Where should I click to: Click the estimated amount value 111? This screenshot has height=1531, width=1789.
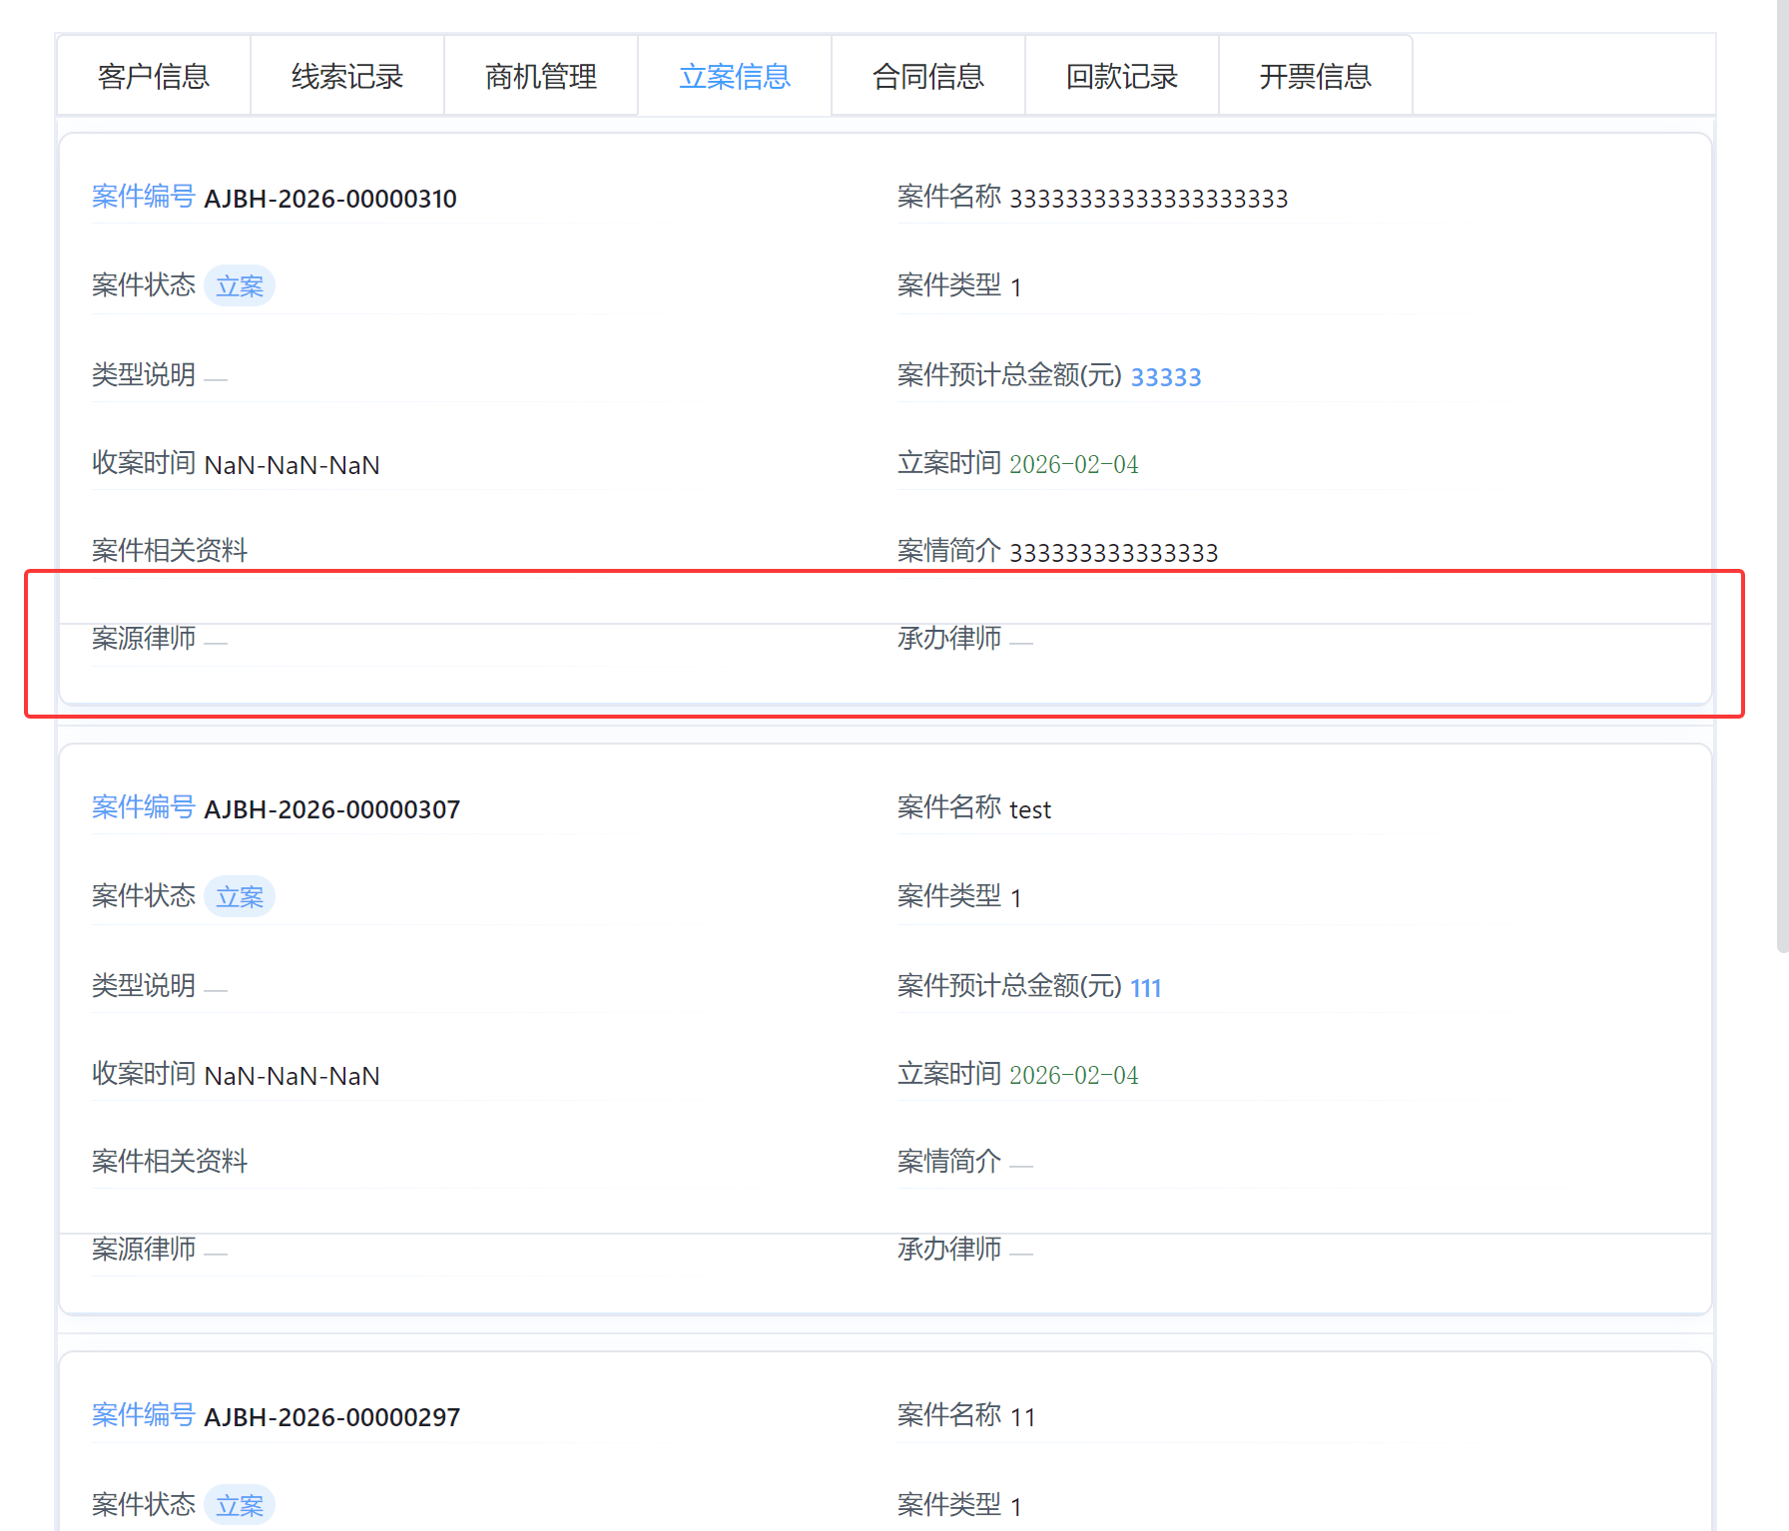tap(1145, 988)
